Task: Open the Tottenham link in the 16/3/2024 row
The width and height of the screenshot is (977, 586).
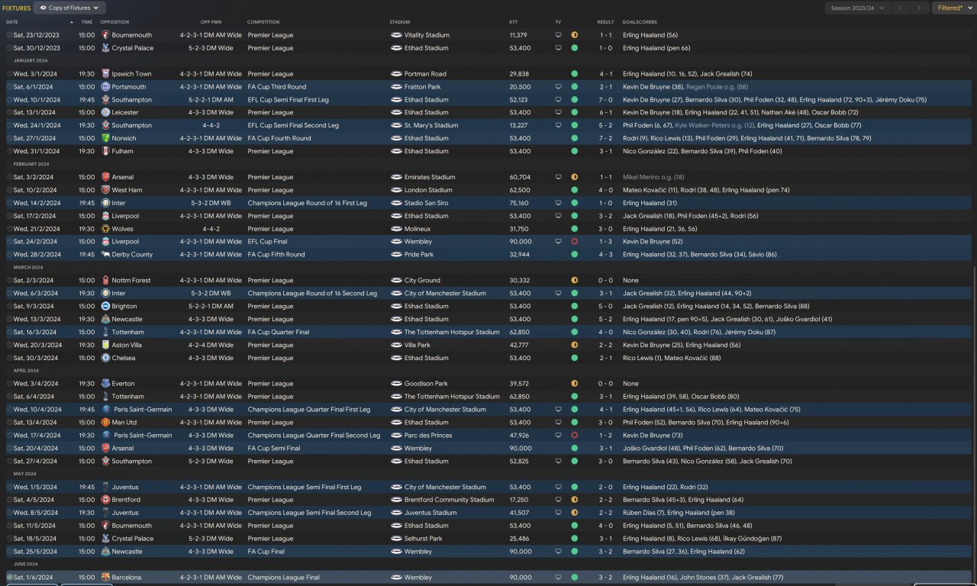Action: tap(128, 332)
